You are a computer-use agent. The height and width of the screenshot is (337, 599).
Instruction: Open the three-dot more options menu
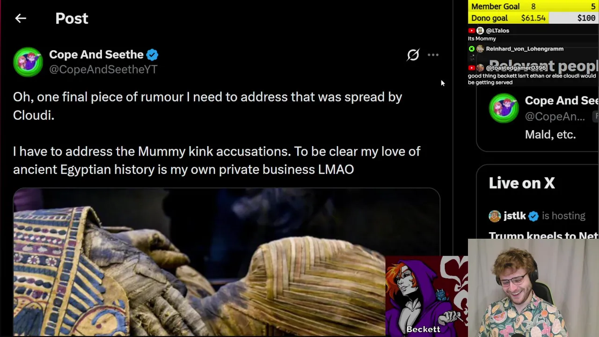coord(433,55)
